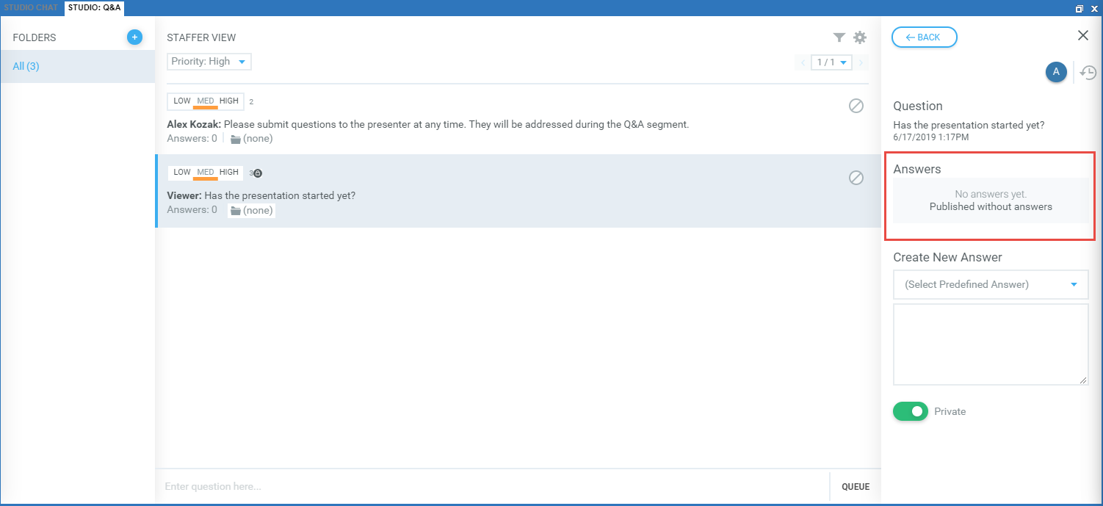Select the Viewer question row
The height and width of the screenshot is (506, 1103).
point(518,191)
